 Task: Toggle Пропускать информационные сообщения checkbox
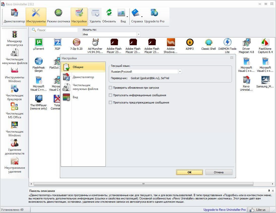pyautogui.click(x=110, y=95)
